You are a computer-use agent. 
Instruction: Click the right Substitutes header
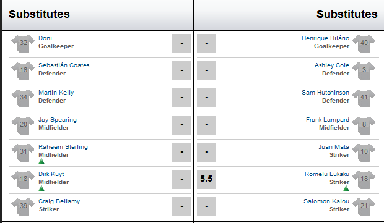[347, 14]
